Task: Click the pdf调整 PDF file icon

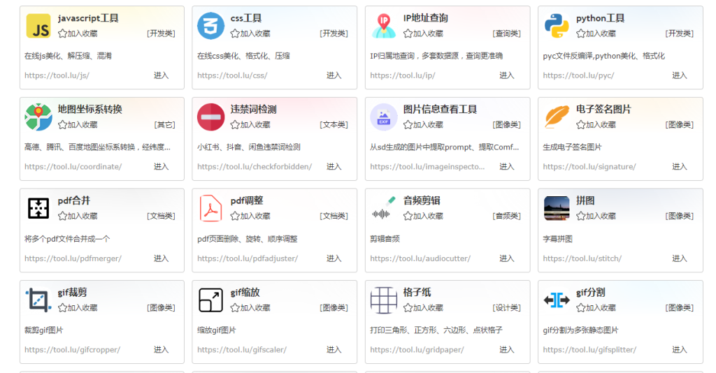Action: (x=211, y=208)
